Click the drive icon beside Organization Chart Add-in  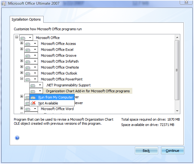point(33,91)
